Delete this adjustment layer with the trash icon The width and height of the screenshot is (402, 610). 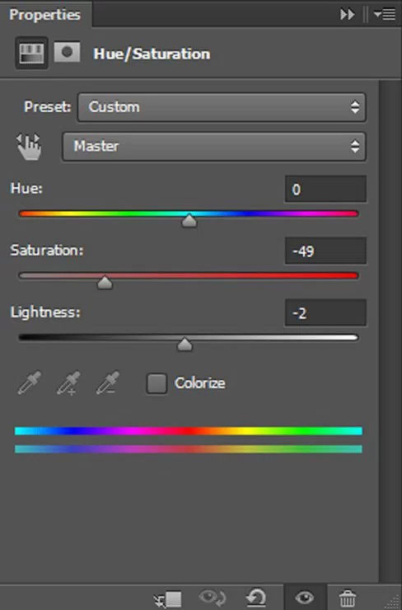(x=348, y=598)
